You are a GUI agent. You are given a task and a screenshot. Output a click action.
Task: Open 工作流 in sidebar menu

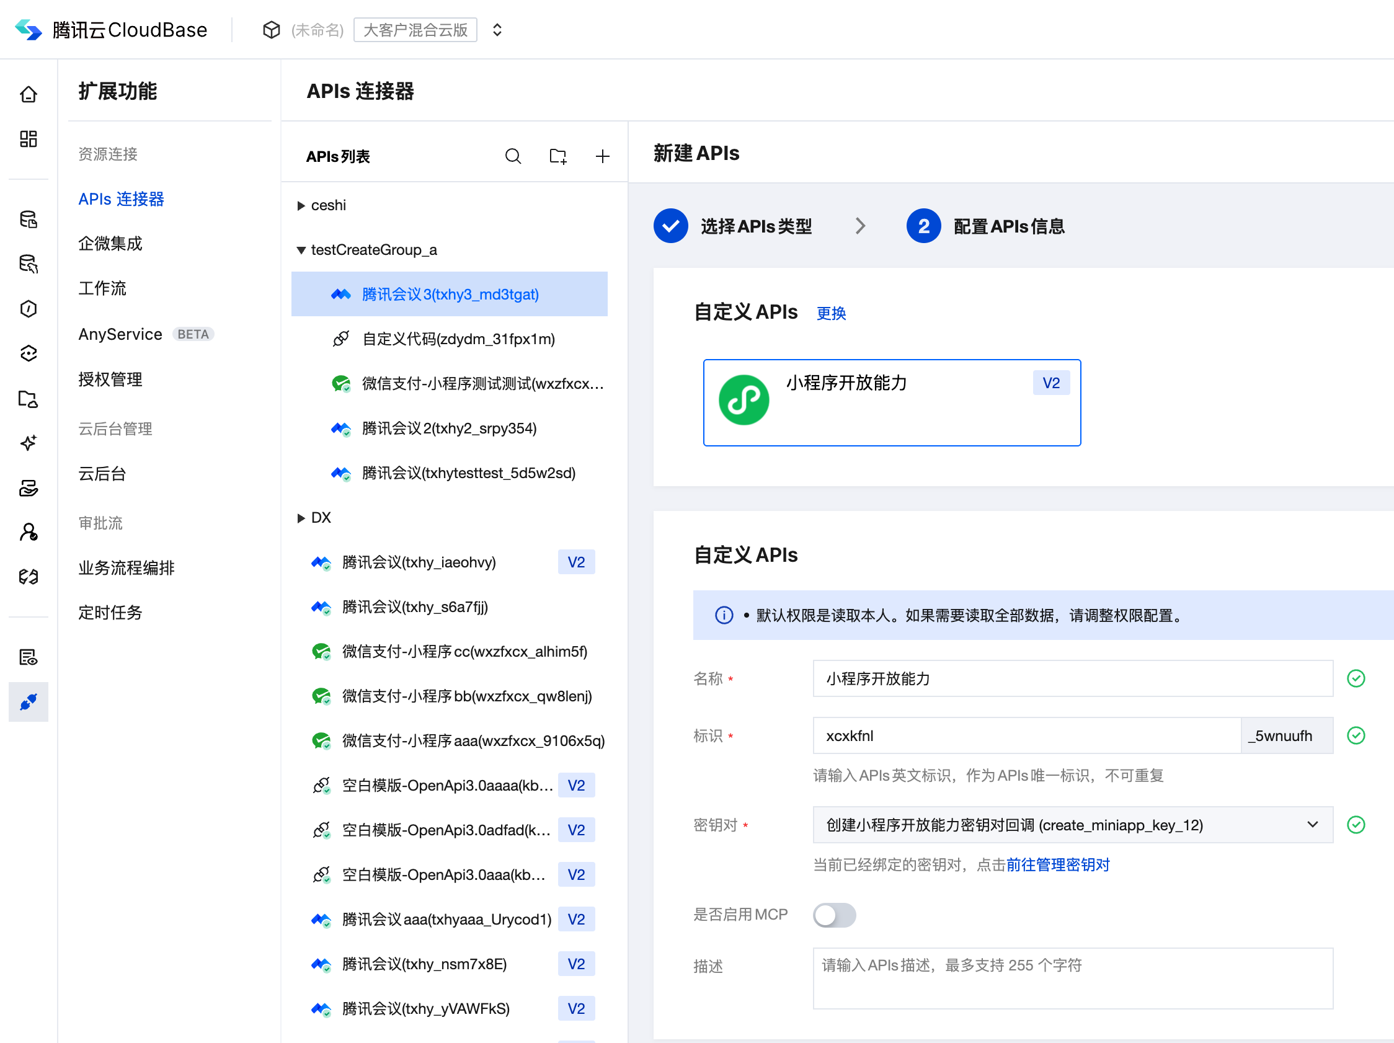(102, 288)
